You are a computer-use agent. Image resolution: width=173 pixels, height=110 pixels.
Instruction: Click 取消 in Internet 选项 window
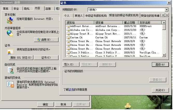(x=63, y=105)
